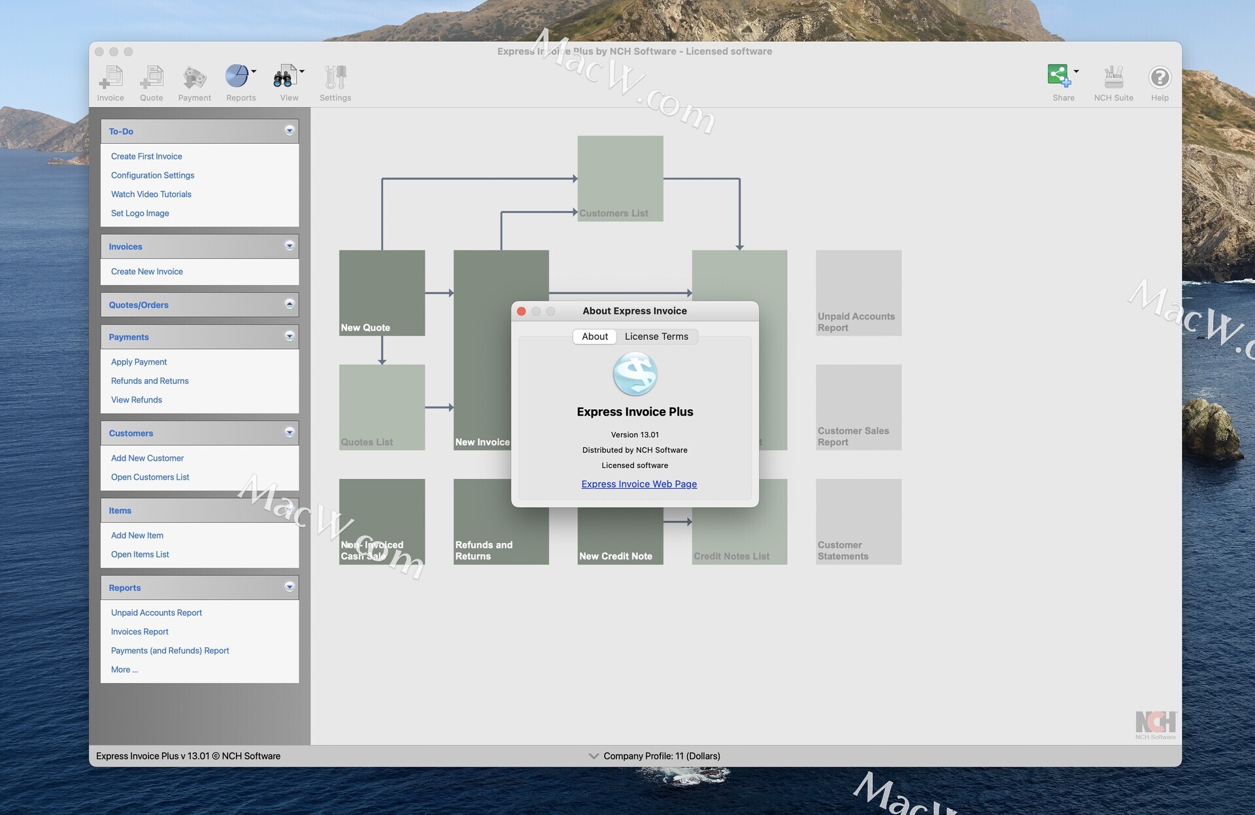Click Create New Invoice link
This screenshot has height=815, width=1255.
coord(147,271)
